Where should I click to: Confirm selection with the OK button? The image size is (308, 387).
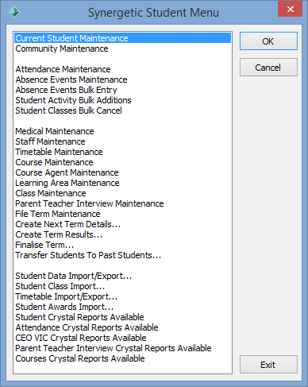[268, 41]
